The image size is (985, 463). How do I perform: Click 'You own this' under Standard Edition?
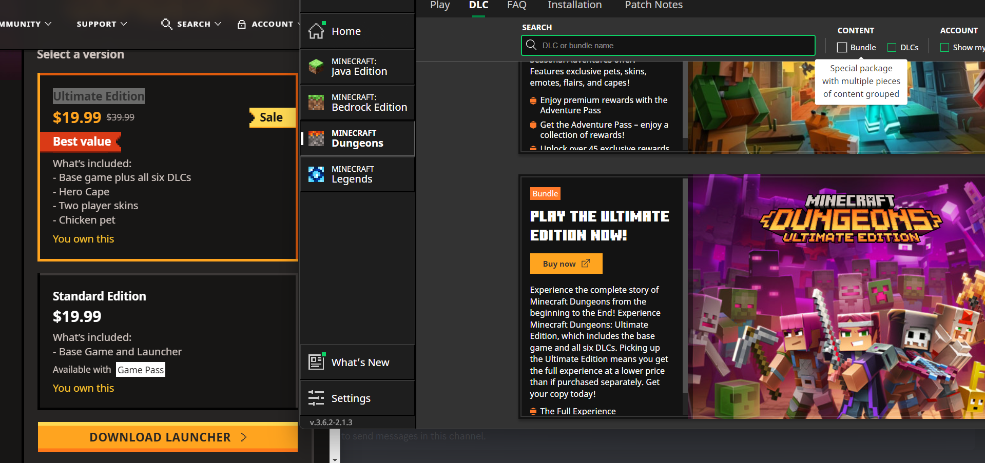click(x=83, y=388)
